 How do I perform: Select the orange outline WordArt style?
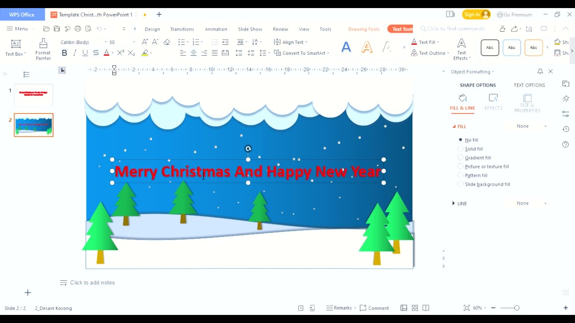[x=367, y=47]
